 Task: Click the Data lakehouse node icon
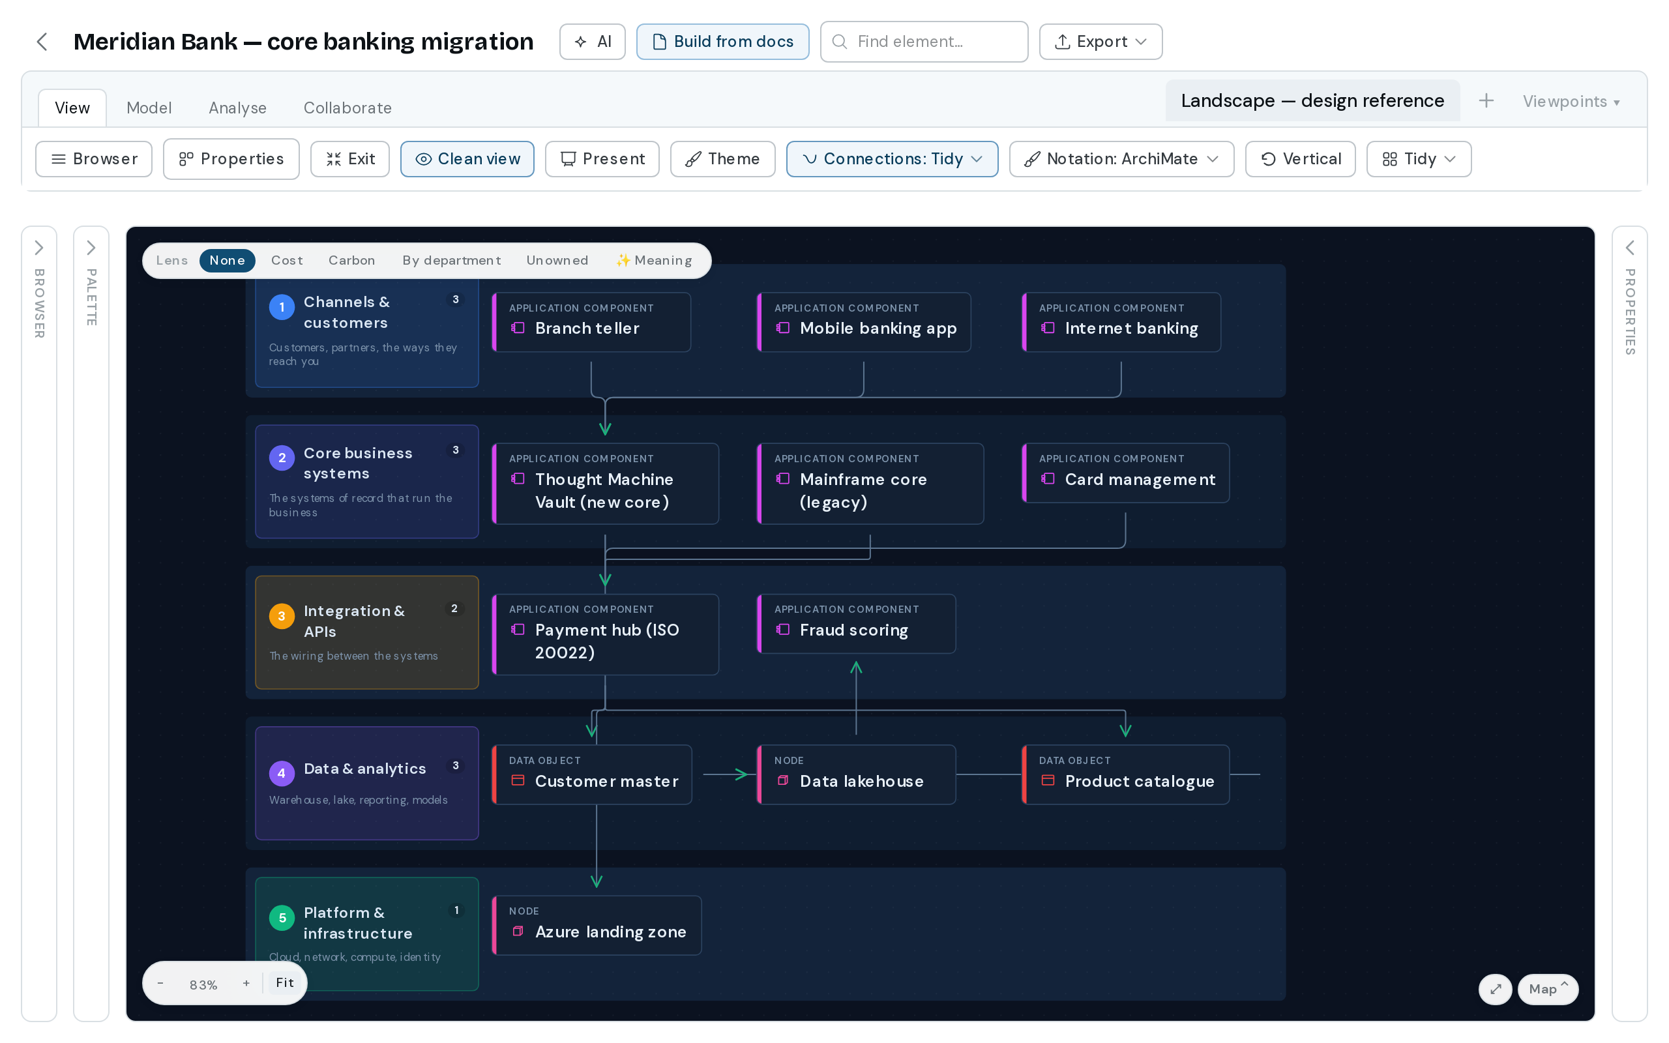783,780
